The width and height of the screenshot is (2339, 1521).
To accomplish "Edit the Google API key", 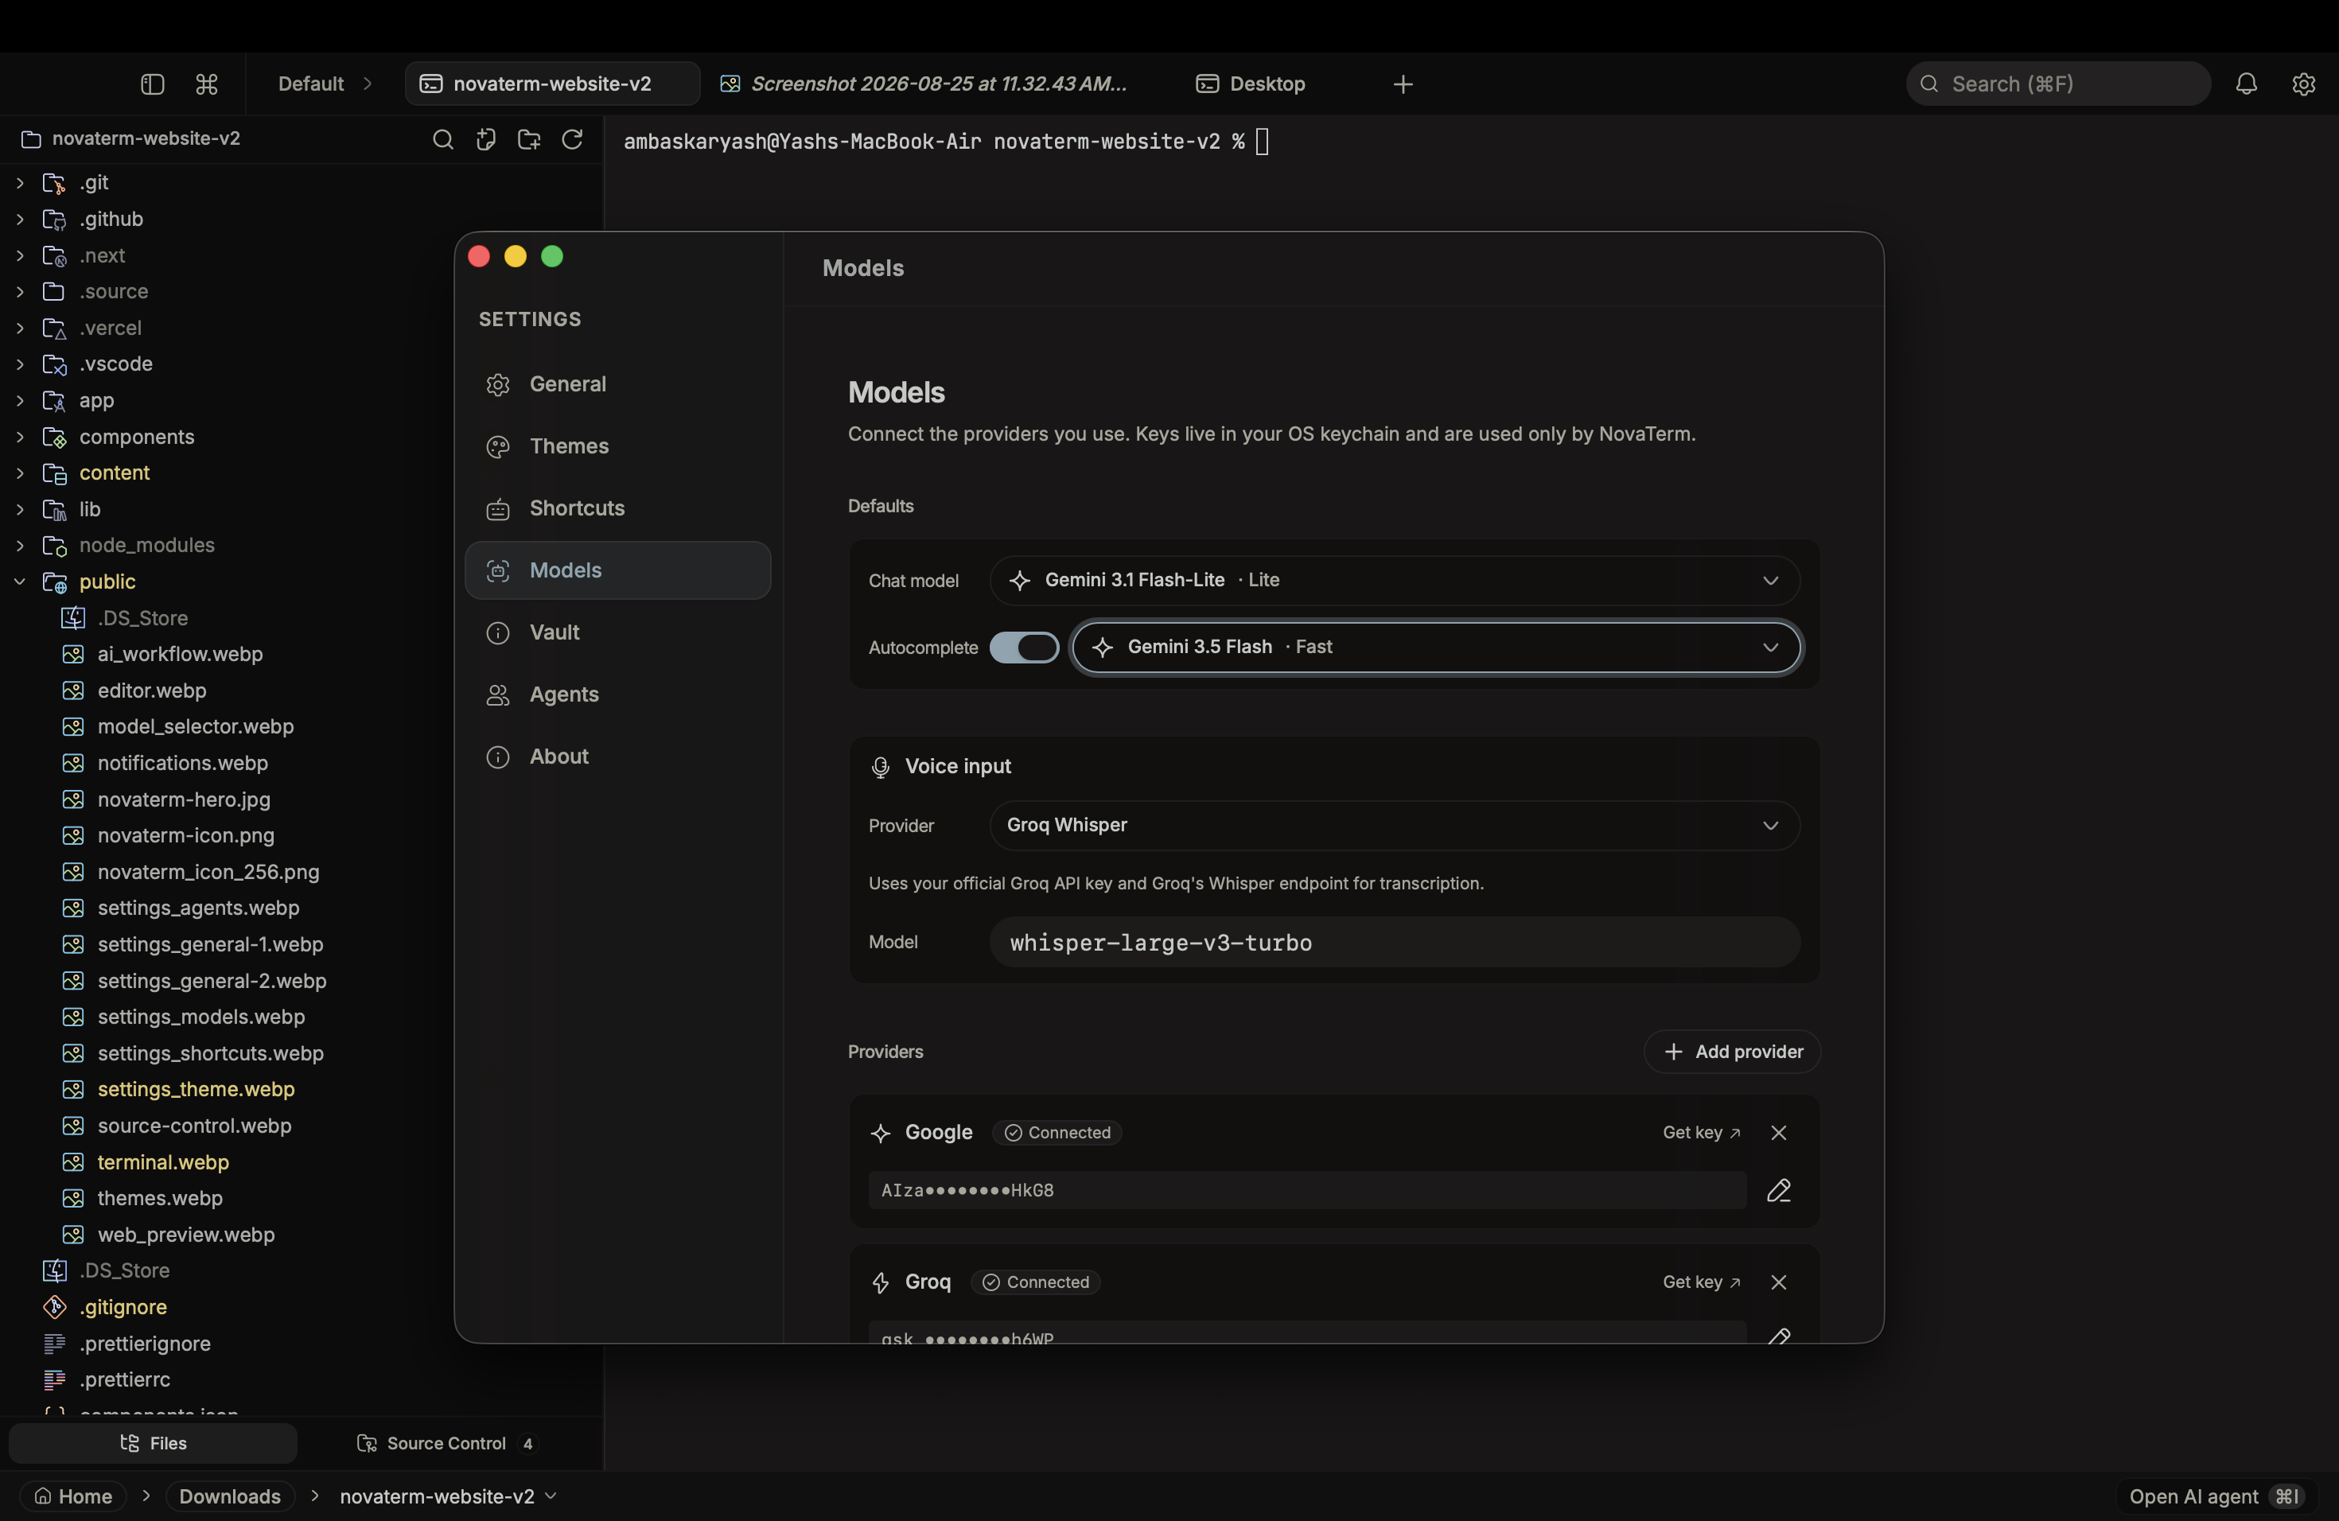I will point(1779,1191).
